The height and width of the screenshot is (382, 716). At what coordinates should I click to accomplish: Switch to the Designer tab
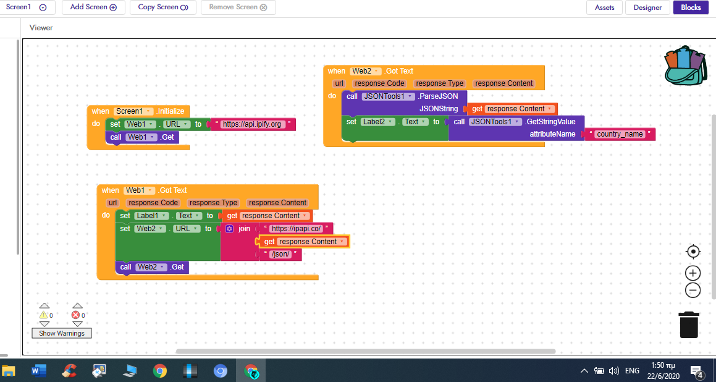tap(647, 7)
